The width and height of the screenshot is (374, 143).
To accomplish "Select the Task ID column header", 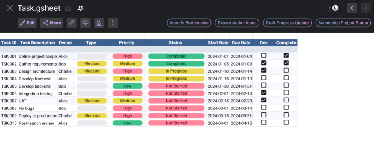I will (x=9, y=43).
